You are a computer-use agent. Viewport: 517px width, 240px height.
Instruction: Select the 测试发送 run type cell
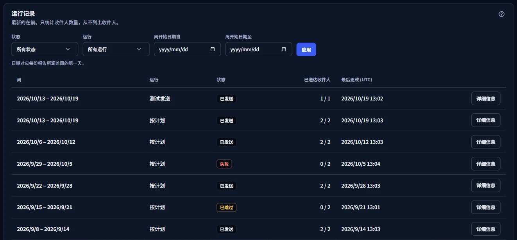click(x=160, y=99)
